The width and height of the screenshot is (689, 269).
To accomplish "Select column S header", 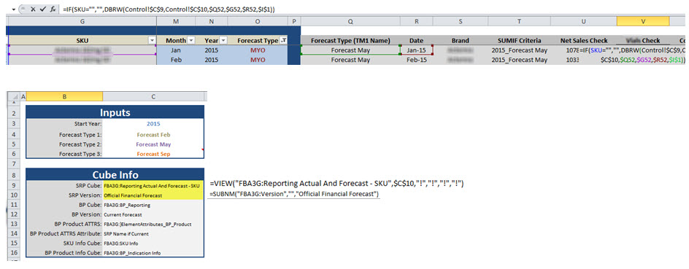I will (x=460, y=21).
